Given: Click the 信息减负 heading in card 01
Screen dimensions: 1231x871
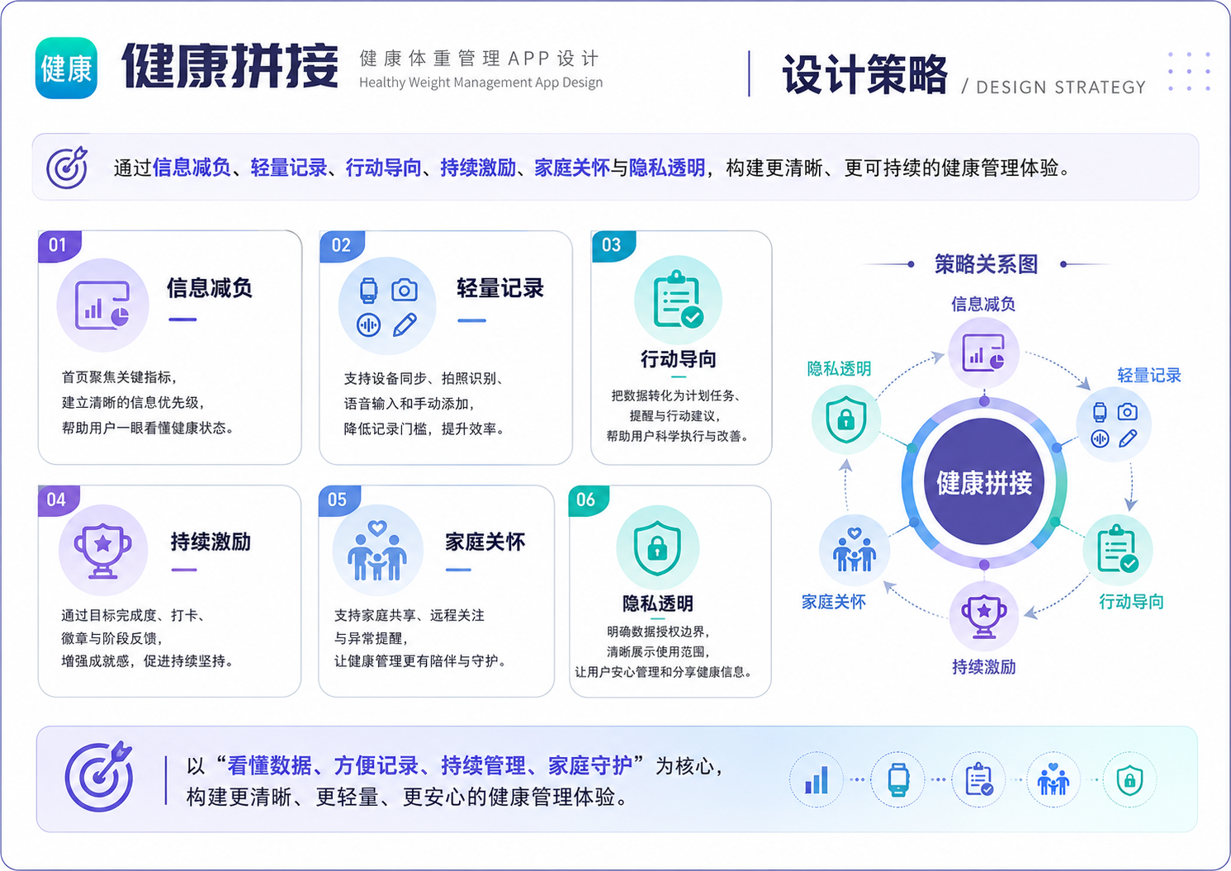Looking at the screenshot, I should [x=210, y=288].
